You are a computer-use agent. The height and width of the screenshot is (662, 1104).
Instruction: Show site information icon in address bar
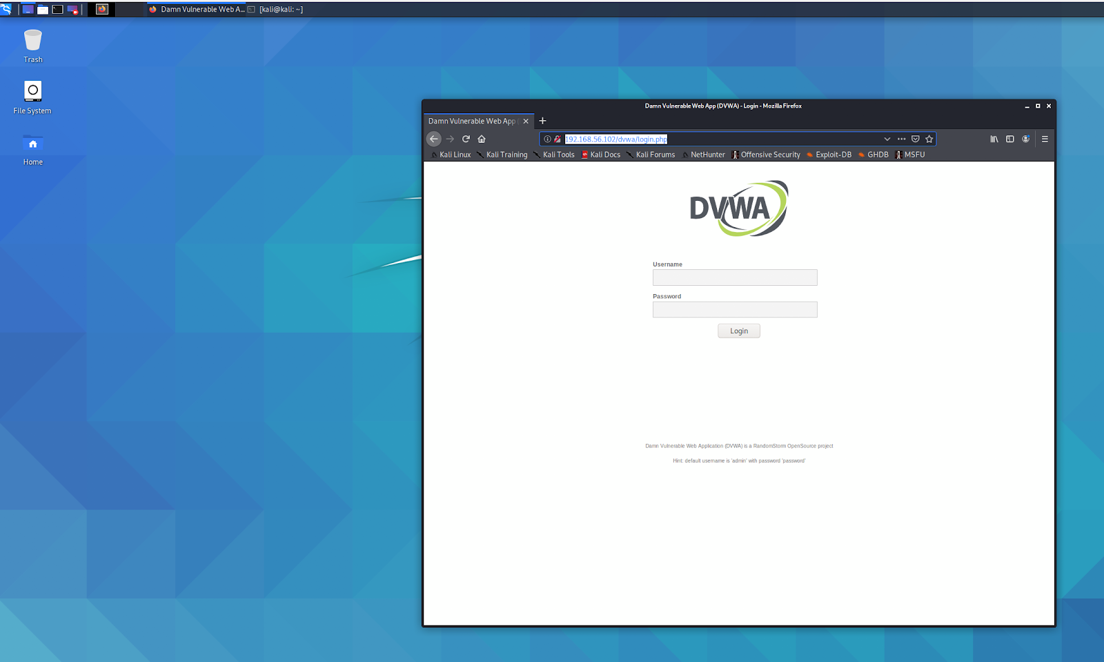(x=547, y=139)
